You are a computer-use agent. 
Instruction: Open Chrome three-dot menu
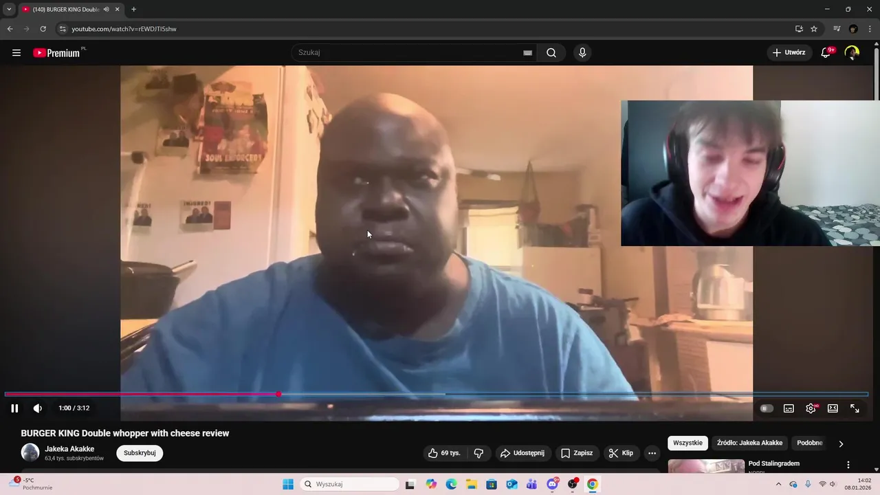click(x=870, y=29)
